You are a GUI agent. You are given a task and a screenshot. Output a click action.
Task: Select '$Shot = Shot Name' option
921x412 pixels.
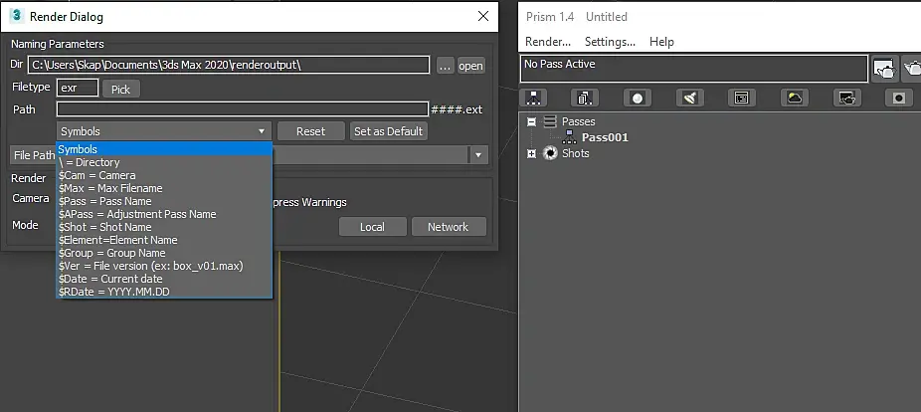point(164,227)
